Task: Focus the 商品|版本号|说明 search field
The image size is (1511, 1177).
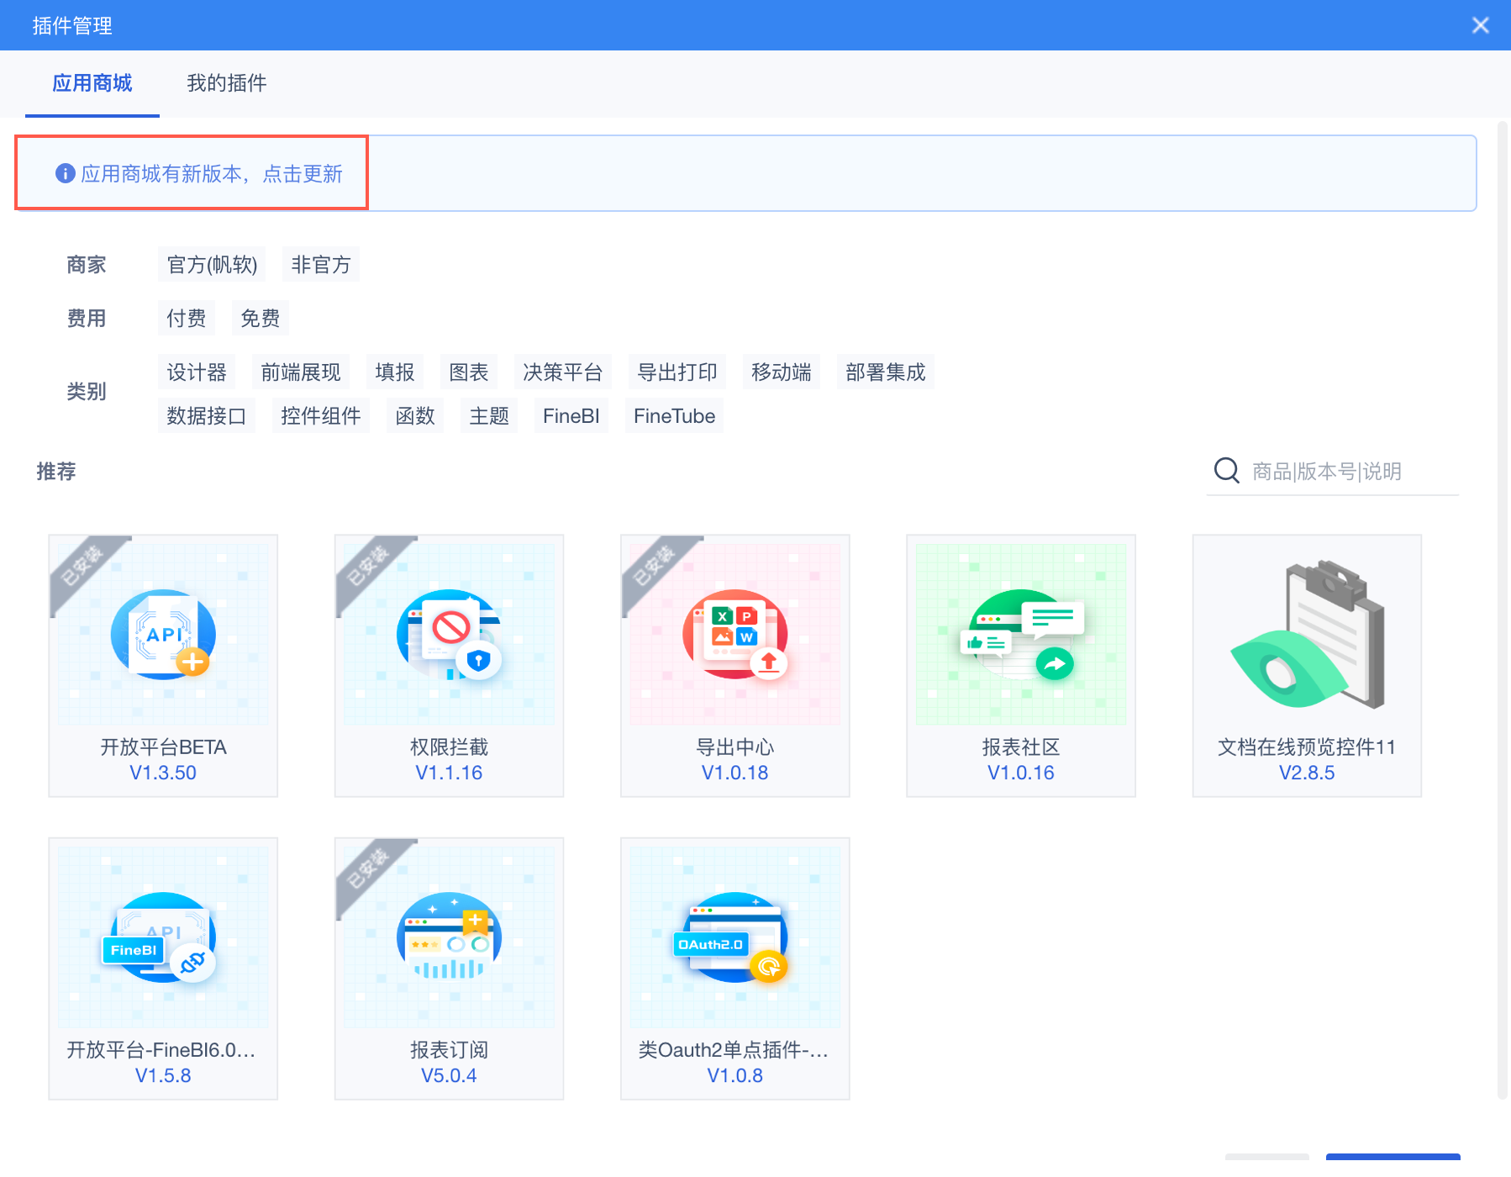Action: (x=1333, y=472)
